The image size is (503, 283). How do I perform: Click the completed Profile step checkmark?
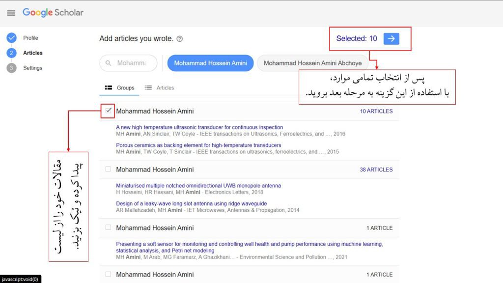(11, 37)
